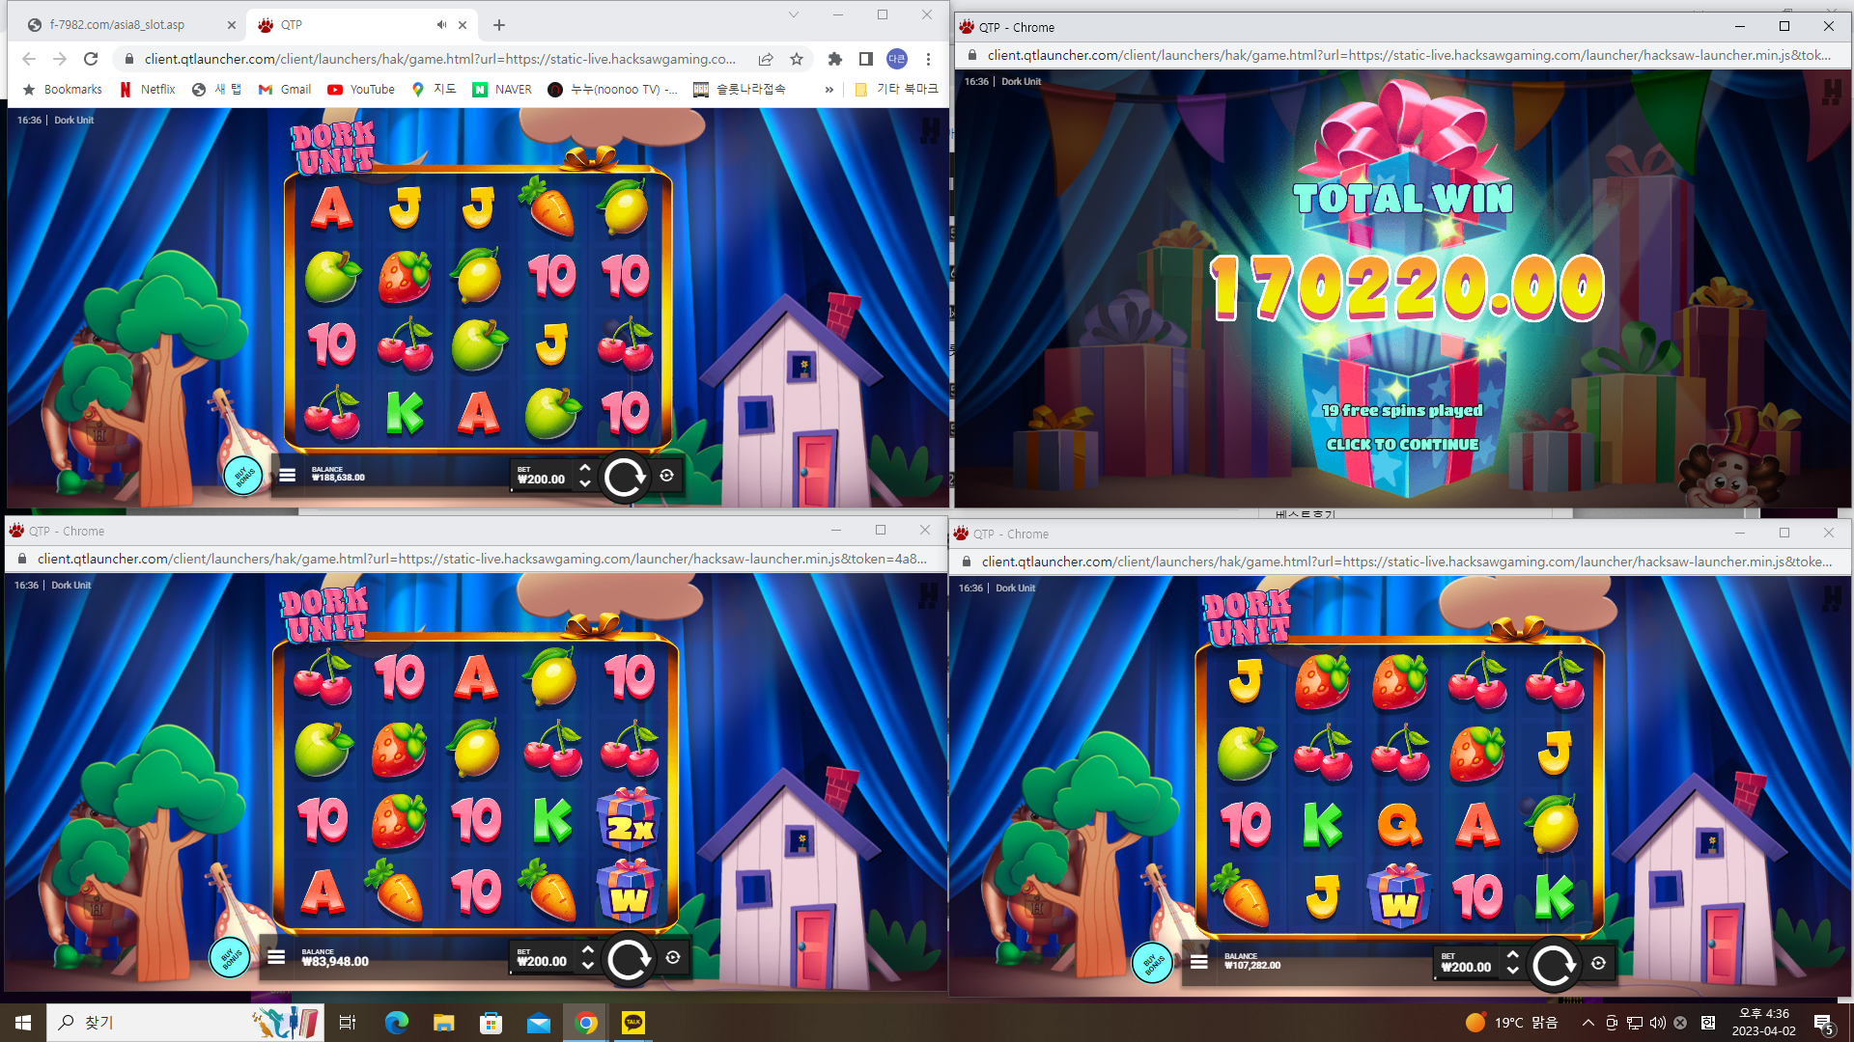Spin the reels in the bottom-left game
The width and height of the screenshot is (1854, 1042).
pyautogui.click(x=628, y=960)
